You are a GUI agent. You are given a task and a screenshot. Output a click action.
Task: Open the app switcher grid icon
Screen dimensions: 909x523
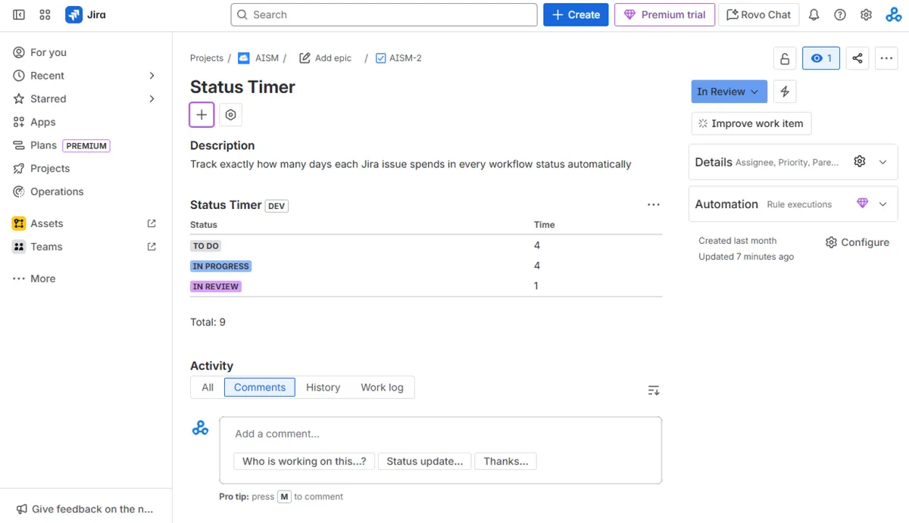pyautogui.click(x=45, y=14)
